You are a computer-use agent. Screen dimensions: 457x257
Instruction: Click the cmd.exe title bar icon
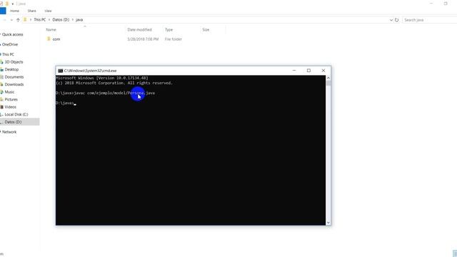coord(60,71)
